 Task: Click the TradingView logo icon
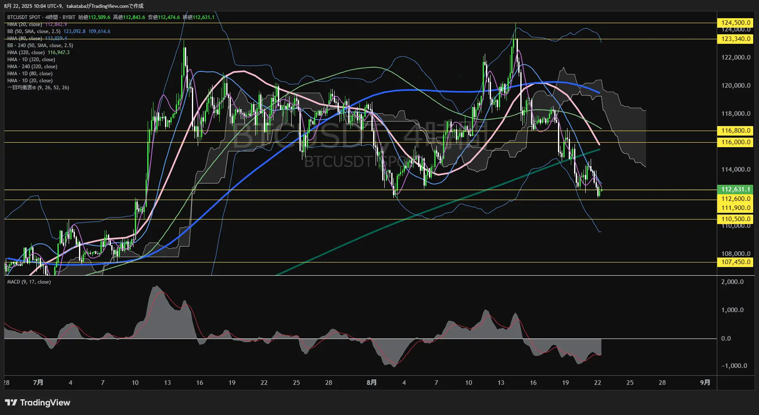[x=11, y=403]
